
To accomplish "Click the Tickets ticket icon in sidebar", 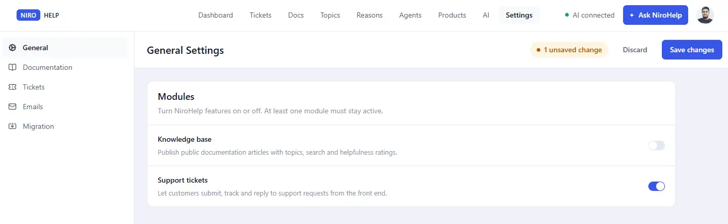I will [12, 87].
